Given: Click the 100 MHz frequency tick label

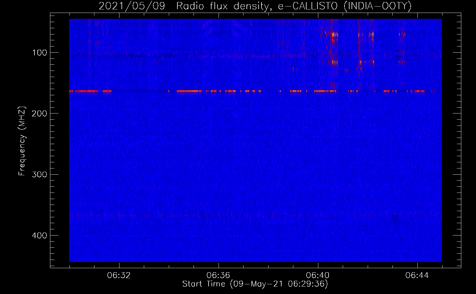Looking at the screenshot, I should click(40, 53).
